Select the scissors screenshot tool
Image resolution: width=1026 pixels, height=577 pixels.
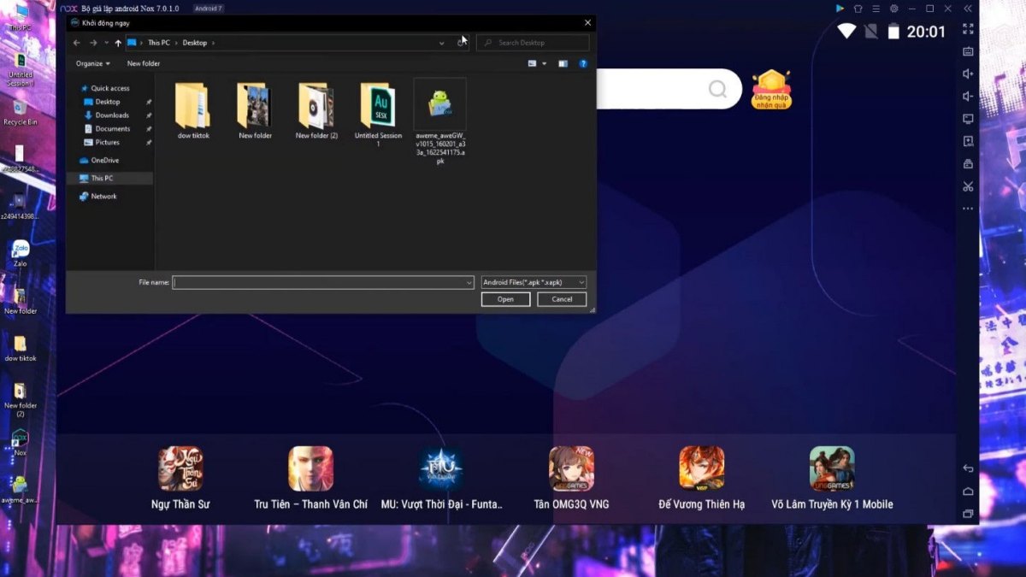(x=968, y=186)
